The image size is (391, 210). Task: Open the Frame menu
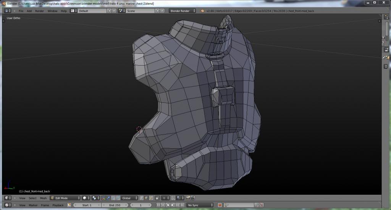45,205
